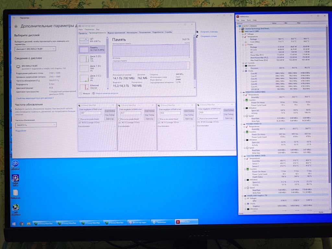Click Intel Core i5 12400 CPU icon
The height and width of the screenshot is (249, 332).
pyautogui.click(x=243, y=31)
